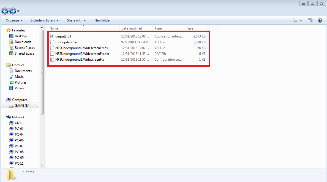Click the Network icon in navigation

coord(8,117)
